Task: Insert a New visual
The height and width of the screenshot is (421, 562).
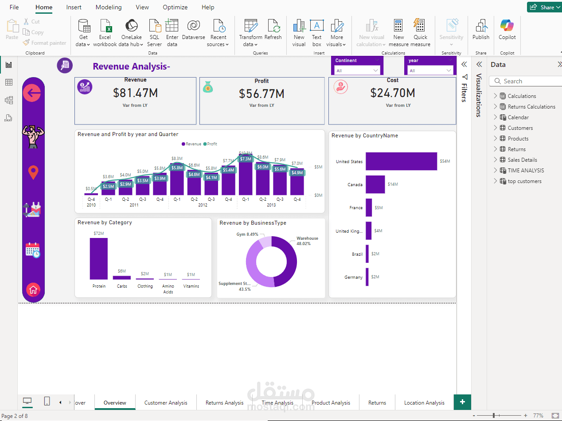Action: pos(299,33)
